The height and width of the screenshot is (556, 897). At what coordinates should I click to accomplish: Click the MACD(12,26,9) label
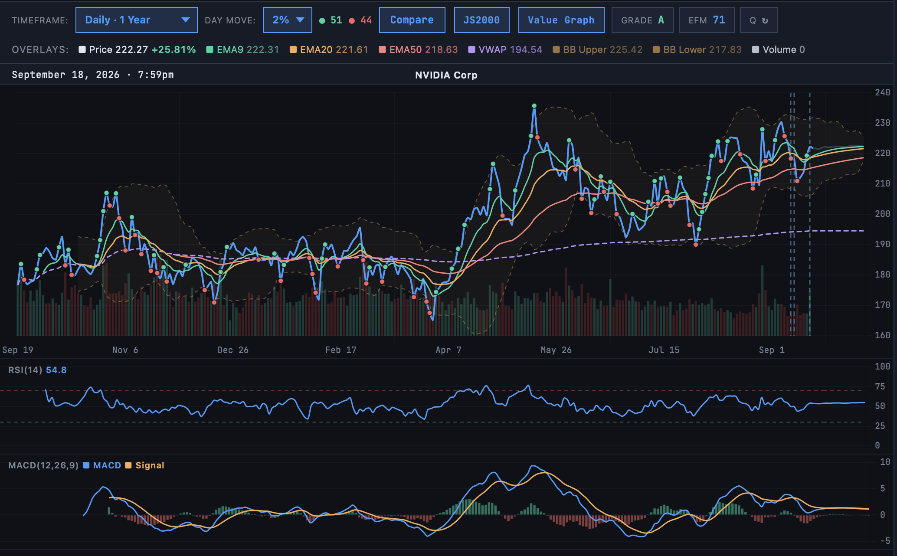43,465
